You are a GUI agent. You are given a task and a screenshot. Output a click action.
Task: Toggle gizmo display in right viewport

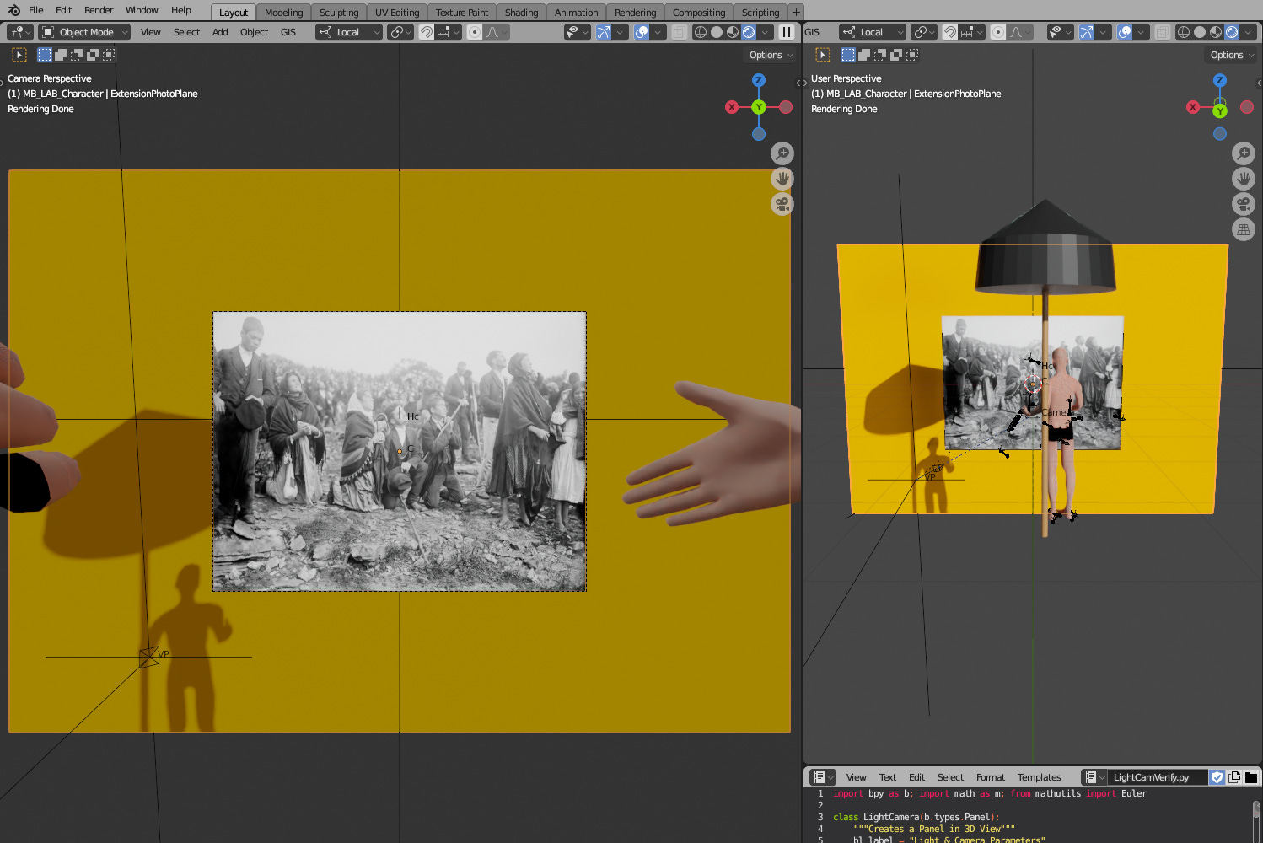1087,32
